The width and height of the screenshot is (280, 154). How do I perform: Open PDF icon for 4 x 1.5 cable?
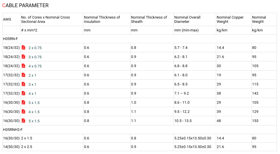coord(23,111)
